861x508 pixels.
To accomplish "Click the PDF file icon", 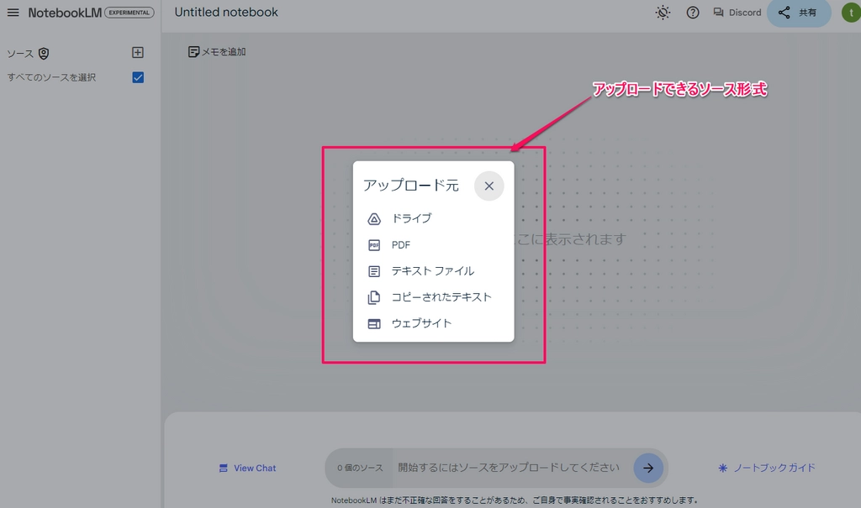I will pos(374,245).
